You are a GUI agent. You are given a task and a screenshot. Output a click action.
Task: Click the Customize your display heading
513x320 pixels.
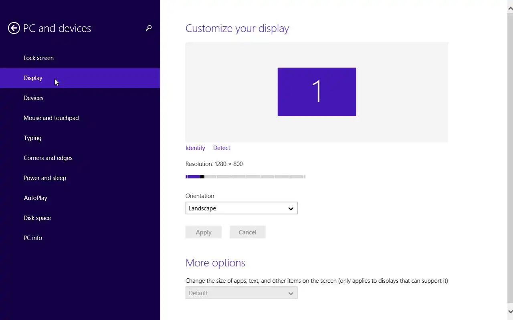[237, 28]
